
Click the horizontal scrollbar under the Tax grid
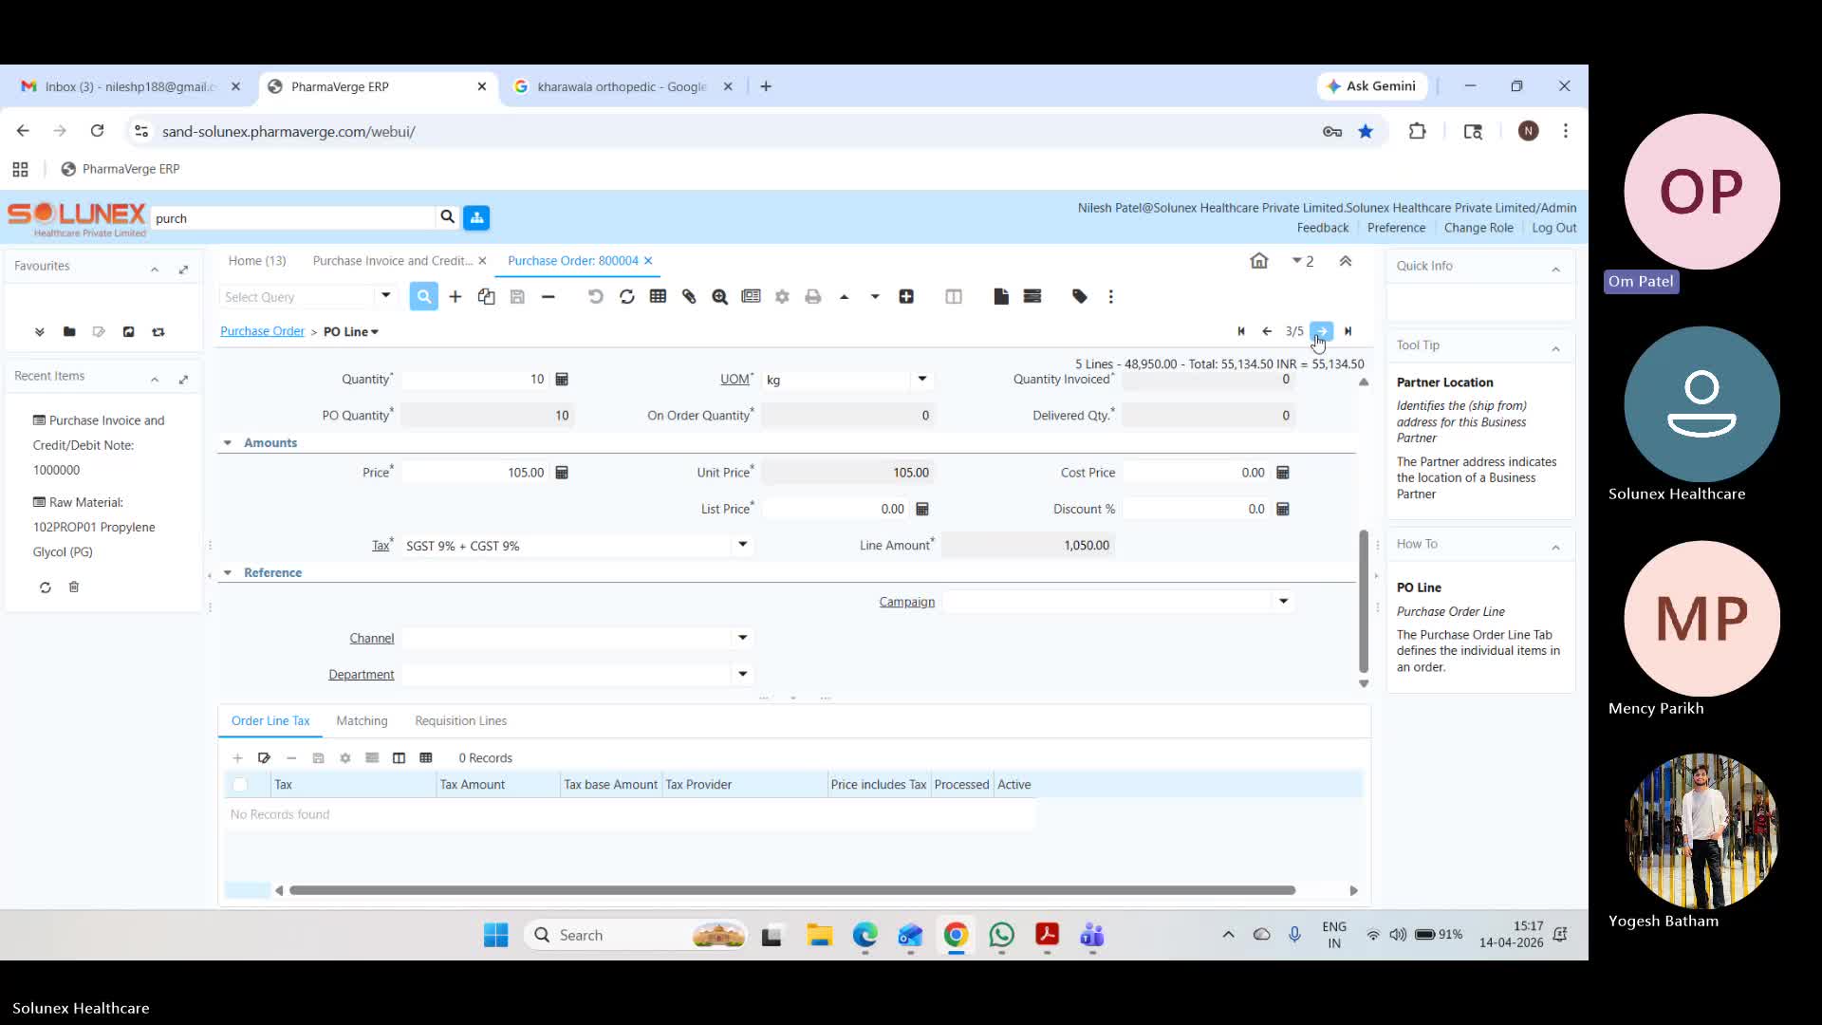tap(792, 890)
